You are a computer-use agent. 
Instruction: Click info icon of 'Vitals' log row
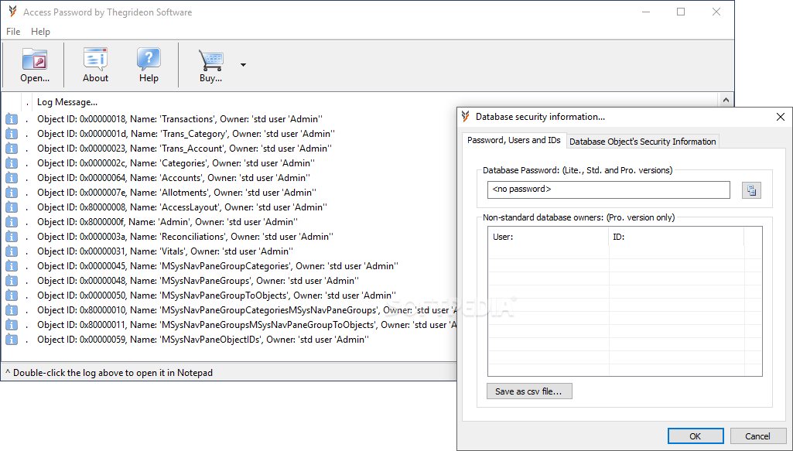coord(12,251)
